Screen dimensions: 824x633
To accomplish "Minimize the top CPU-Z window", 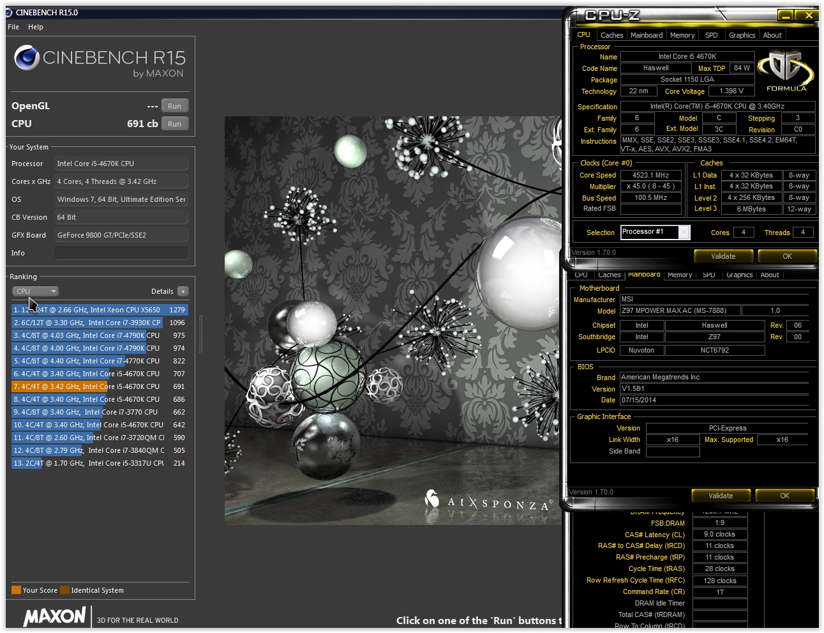I will (x=786, y=15).
